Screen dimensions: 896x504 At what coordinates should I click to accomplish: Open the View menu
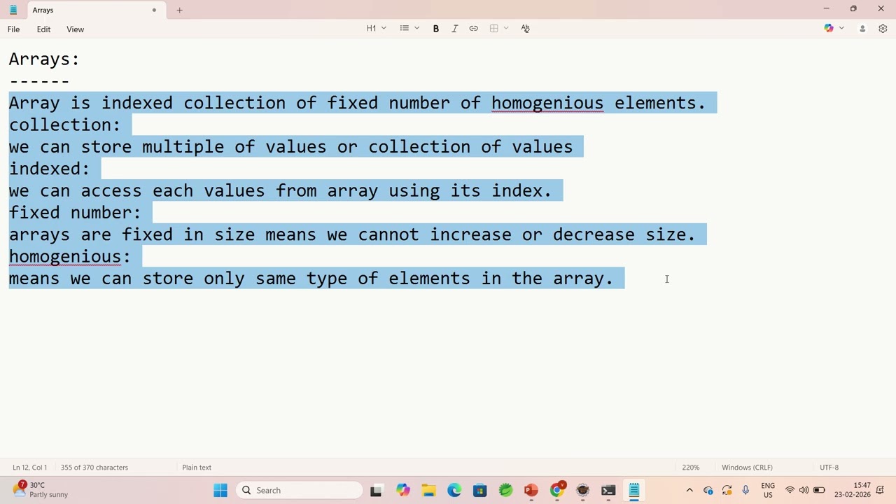pyautogui.click(x=75, y=29)
